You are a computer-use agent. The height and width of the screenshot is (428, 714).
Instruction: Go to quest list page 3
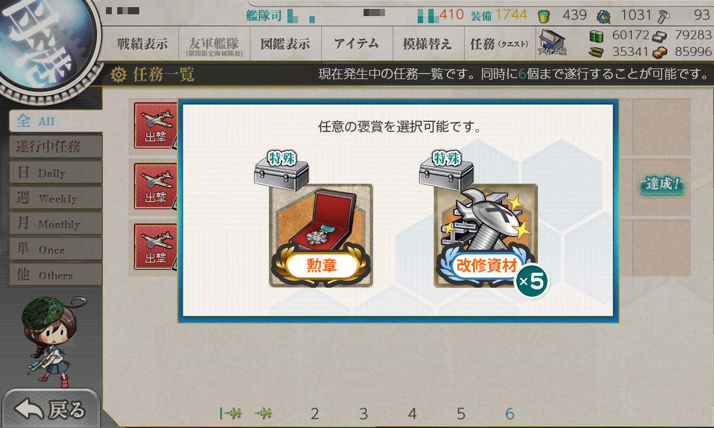[364, 414]
